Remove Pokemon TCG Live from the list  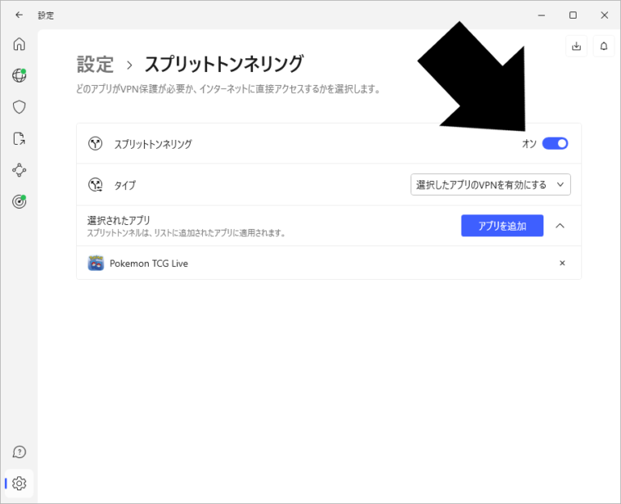click(x=562, y=263)
